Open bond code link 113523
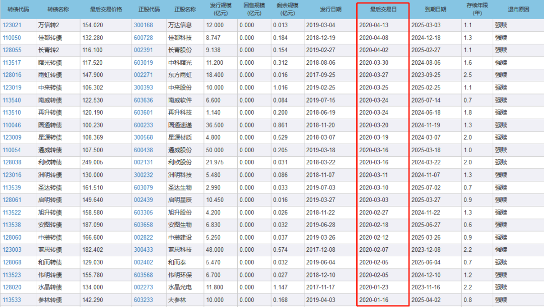The width and height of the screenshot is (544, 307). tap(12, 275)
